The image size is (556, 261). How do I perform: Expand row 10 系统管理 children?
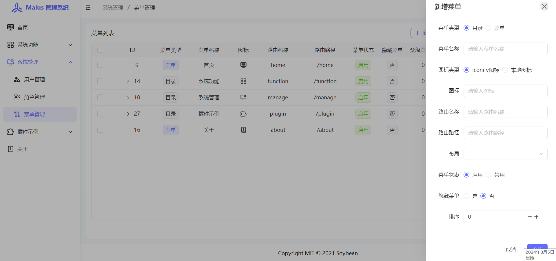[x=128, y=98]
